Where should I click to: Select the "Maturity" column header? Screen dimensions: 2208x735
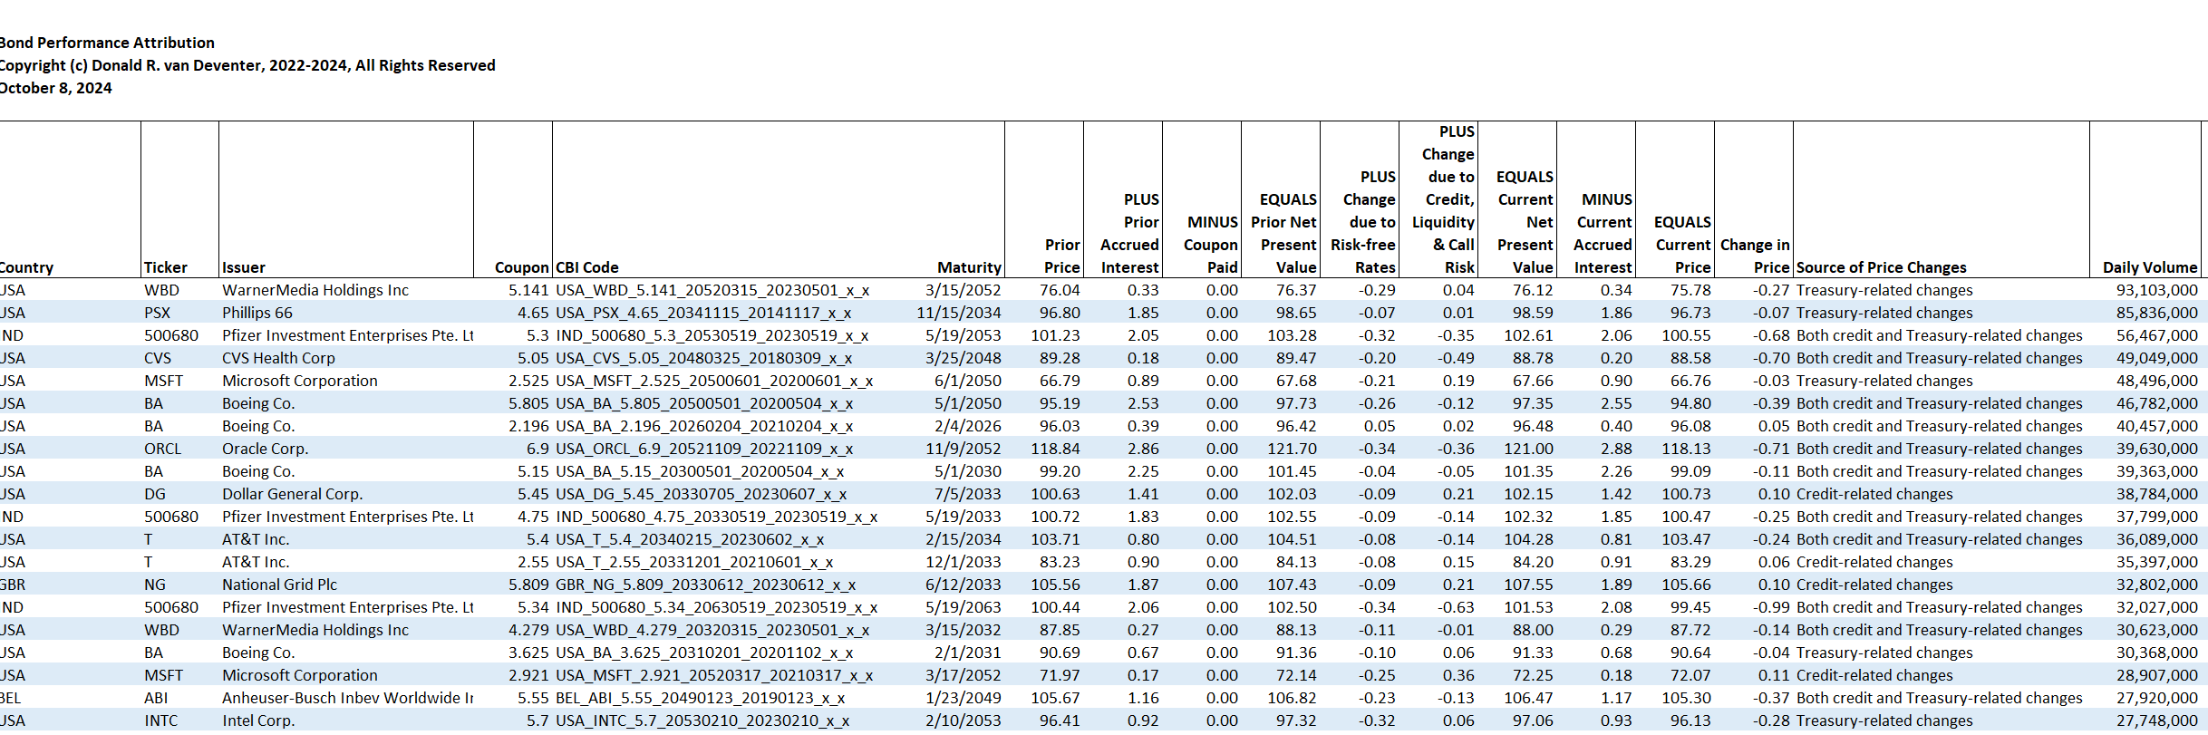point(969,267)
